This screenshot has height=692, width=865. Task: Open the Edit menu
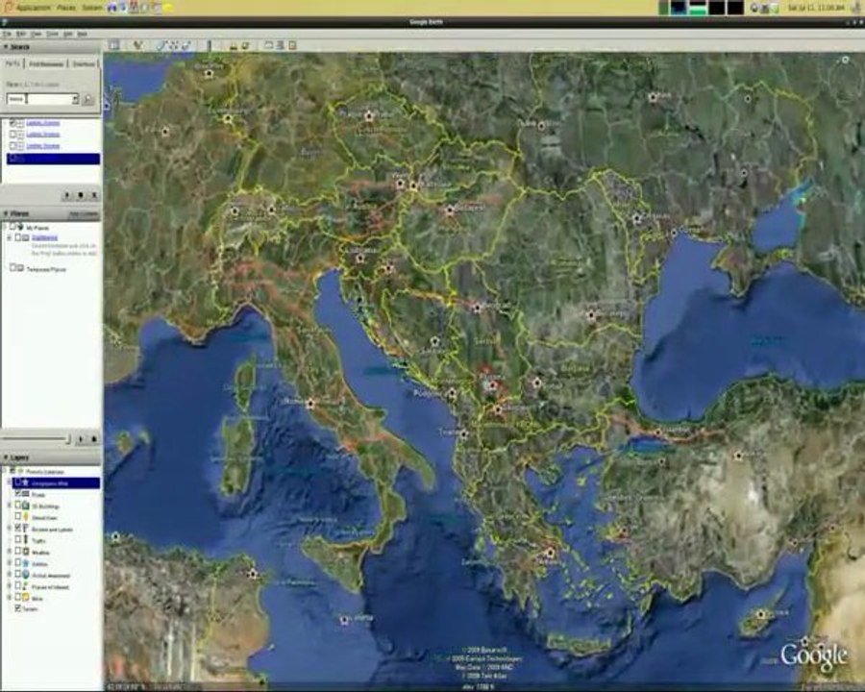pos(21,35)
